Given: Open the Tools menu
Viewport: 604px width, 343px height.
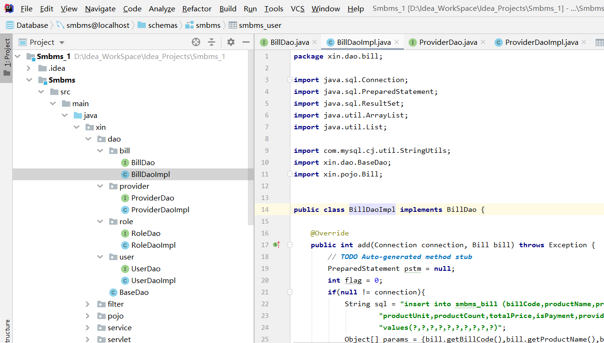Looking at the screenshot, I should [273, 8].
